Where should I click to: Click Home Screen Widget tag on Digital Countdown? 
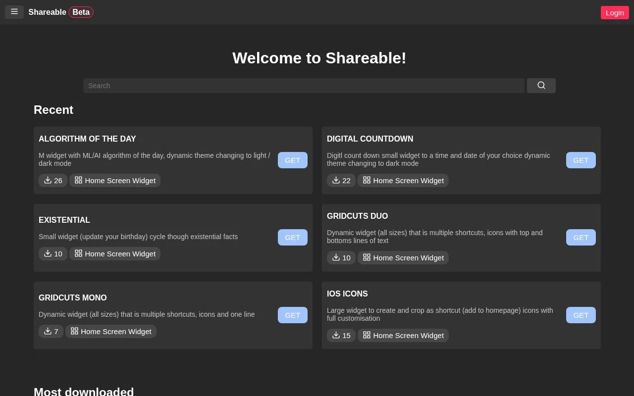(403, 181)
